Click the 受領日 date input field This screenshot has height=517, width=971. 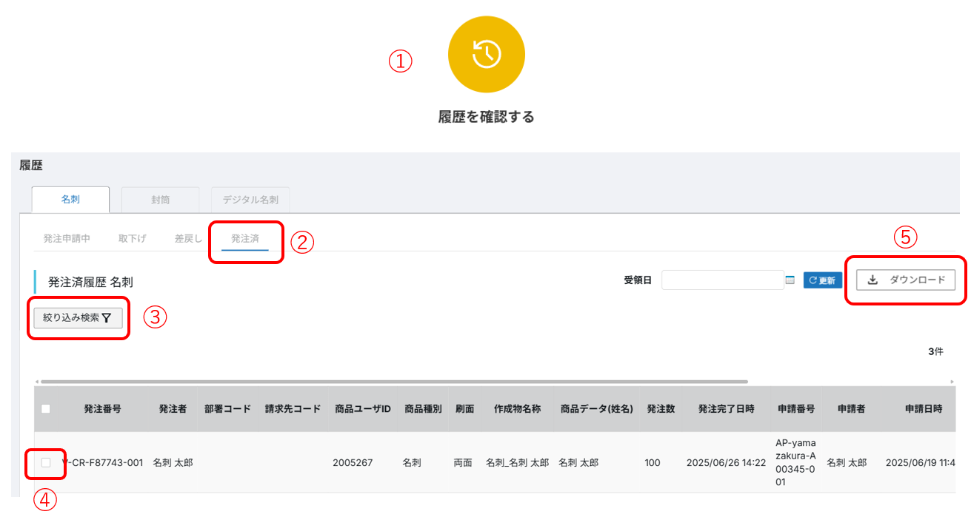coord(722,280)
